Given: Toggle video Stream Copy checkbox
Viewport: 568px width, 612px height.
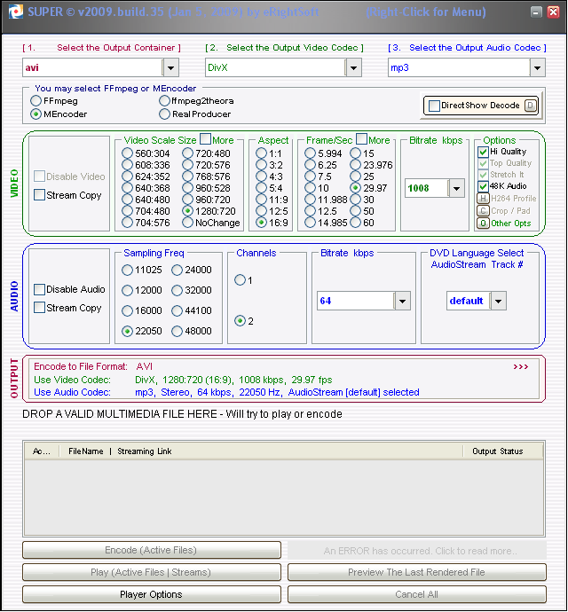Looking at the screenshot, I should pyautogui.click(x=39, y=195).
